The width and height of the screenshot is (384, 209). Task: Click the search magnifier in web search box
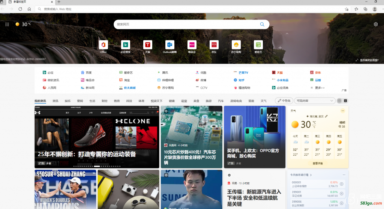(x=262, y=24)
